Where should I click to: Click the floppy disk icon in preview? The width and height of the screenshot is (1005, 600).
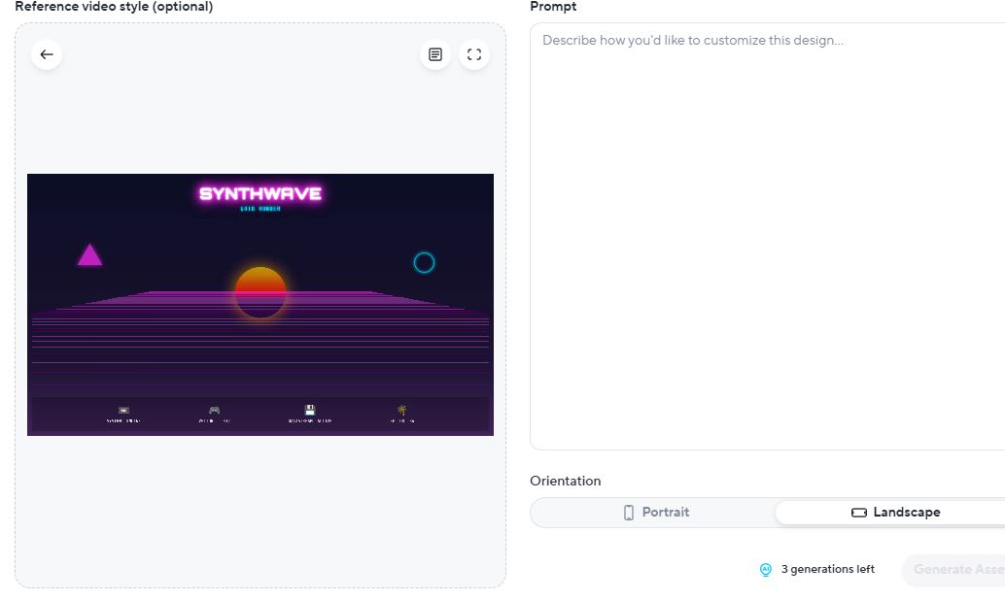(x=309, y=411)
